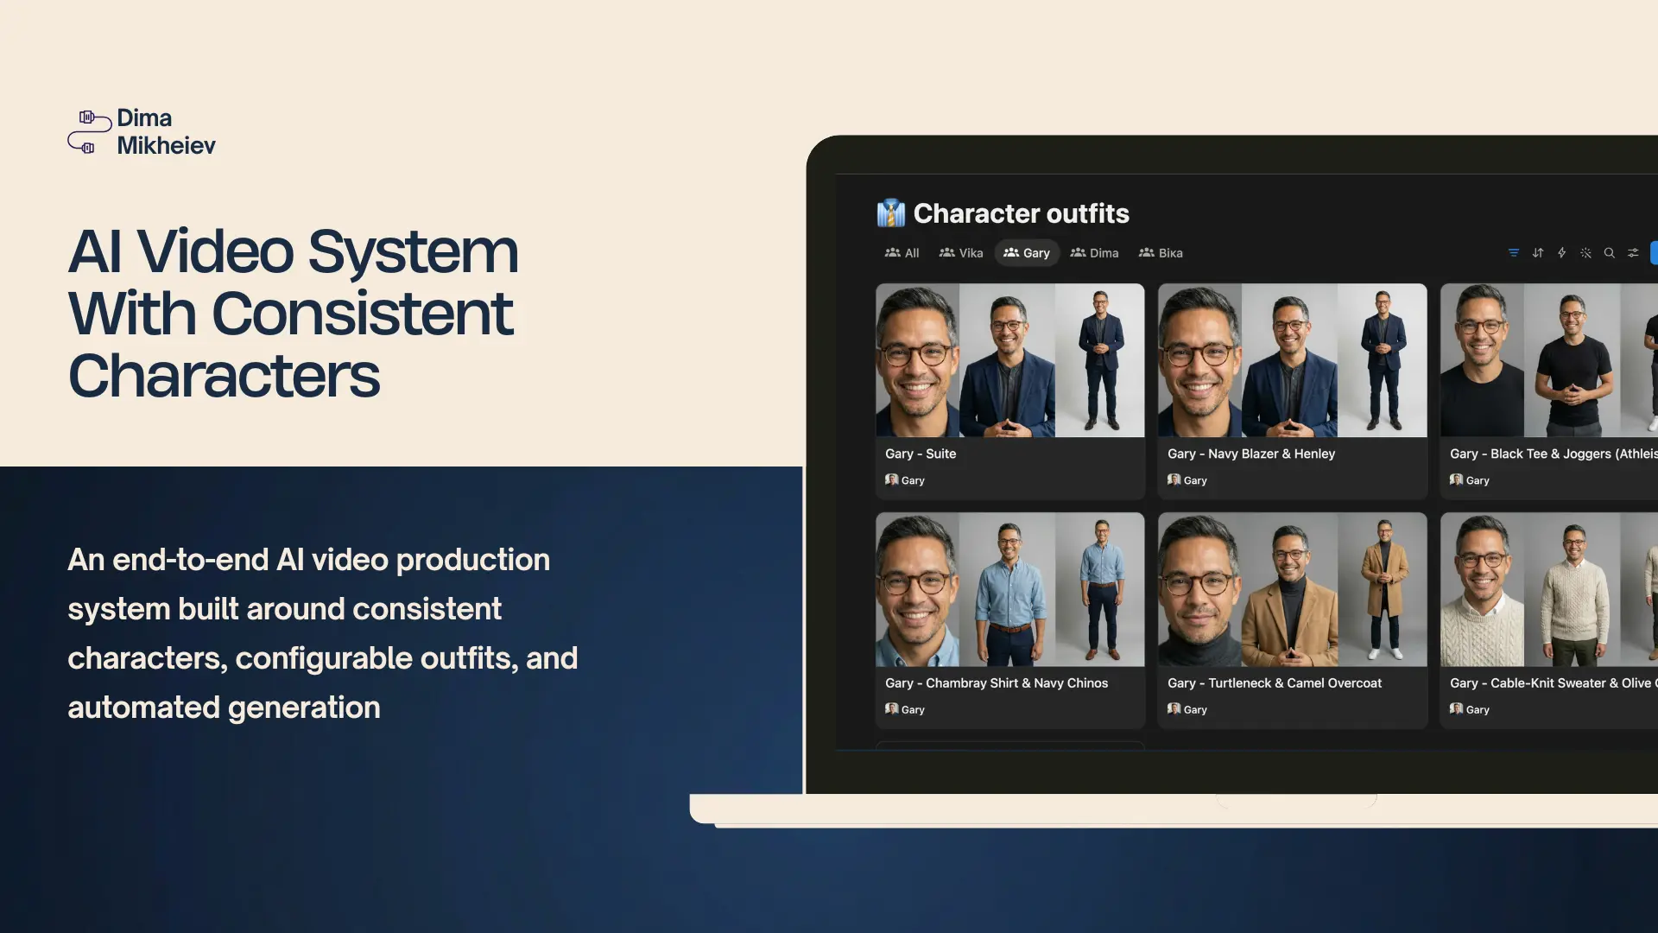Open Gary relation tag under Chambray Shirt card
The image size is (1658, 933).
click(905, 709)
